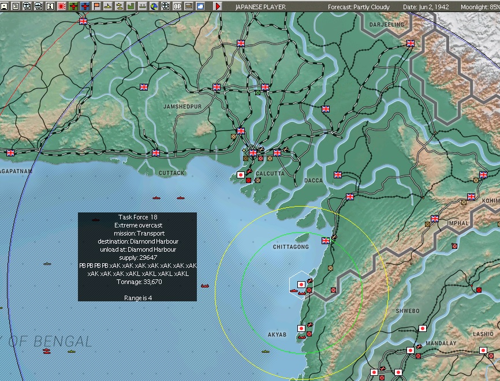The width and height of the screenshot is (500, 381).
Task: Select the Japanese base flag at Akyab
Action: pyautogui.click(x=301, y=328)
